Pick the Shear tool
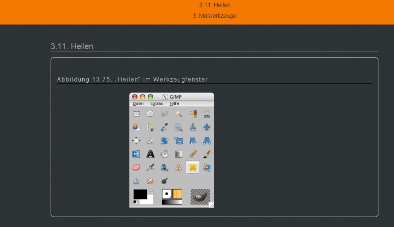Viewport: 394px width, 227px height. click(193, 141)
